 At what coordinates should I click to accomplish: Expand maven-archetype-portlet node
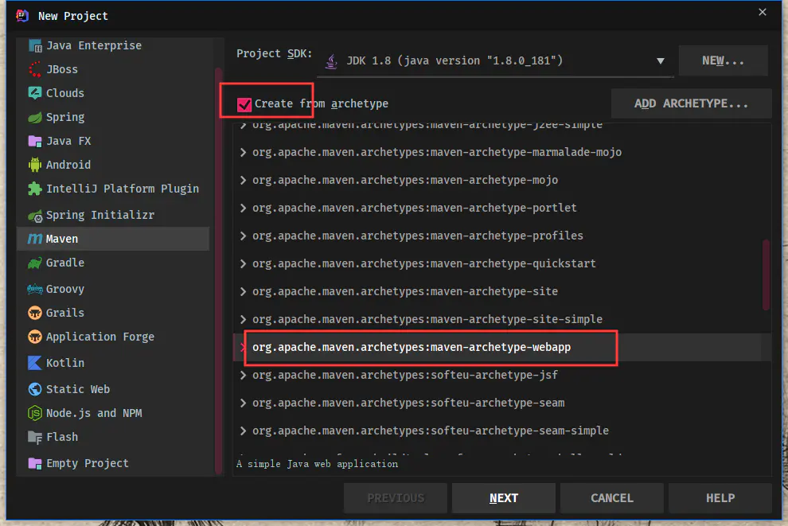(x=244, y=208)
